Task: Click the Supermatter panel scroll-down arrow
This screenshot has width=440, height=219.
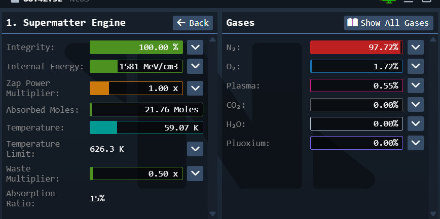Action: pyautogui.click(x=213, y=214)
